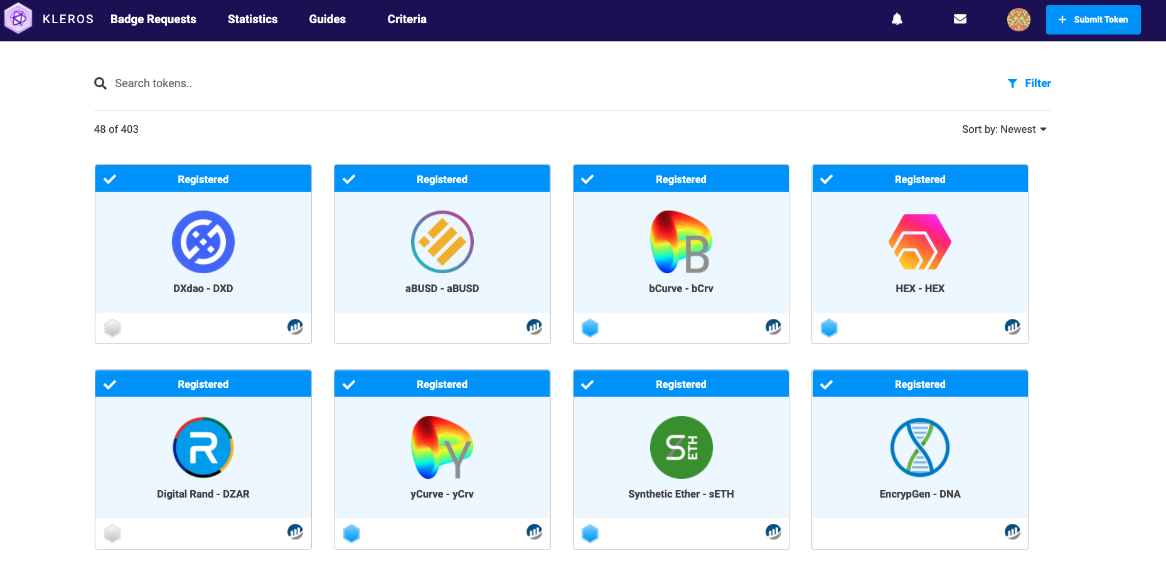This screenshot has width=1166, height=564.
Task: Click the Digital Rand token logo
Action: pyautogui.click(x=203, y=447)
